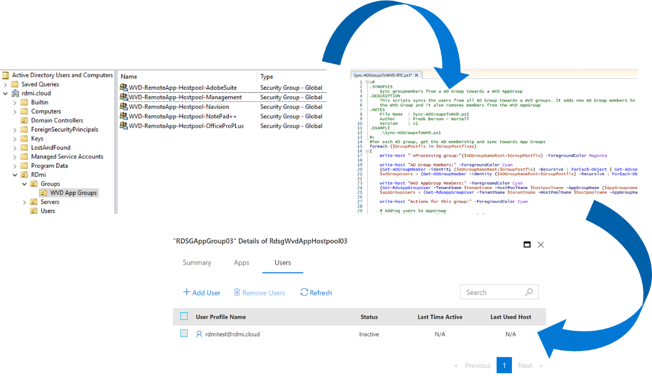652x376 pixels.
Task: Click the Computers folder icon
Action: click(x=24, y=111)
